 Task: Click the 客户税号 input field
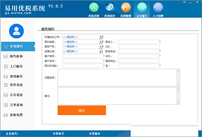(83, 56)
